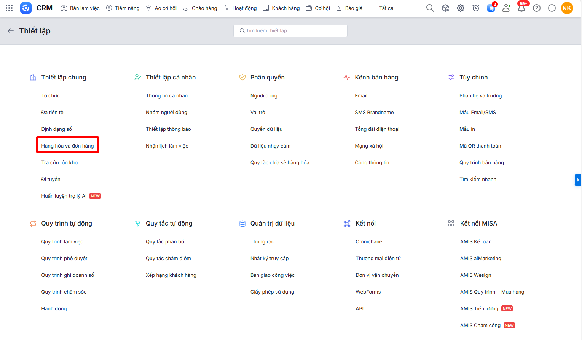Open the Người dùng permission settings
Screen dimensions: 582x340
coord(264,95)
